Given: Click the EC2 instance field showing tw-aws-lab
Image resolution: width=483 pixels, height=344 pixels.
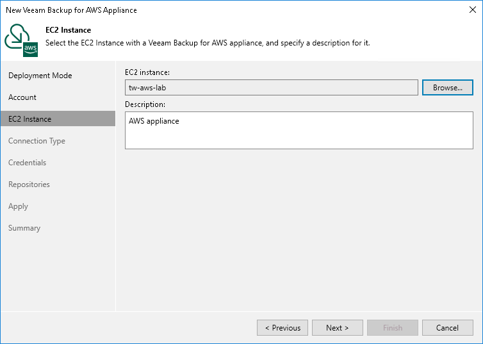Looking at the screenshot, I should (x=272, y=88).
